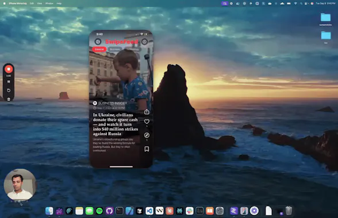Open the View menu
Screen dimensions: 338x218
tap(40, 3)
